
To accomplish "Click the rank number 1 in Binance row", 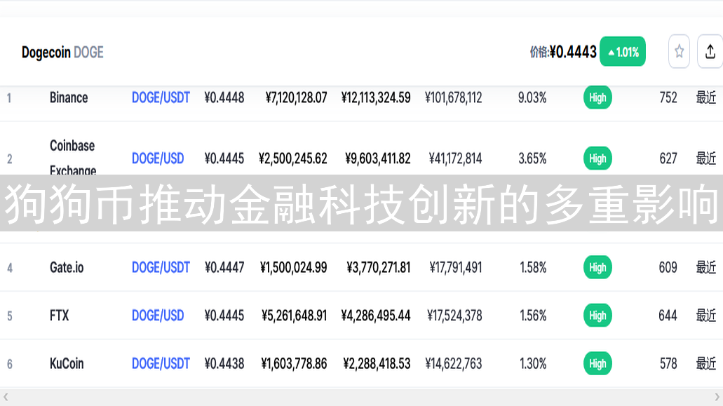I will click(x=8, y=97).
